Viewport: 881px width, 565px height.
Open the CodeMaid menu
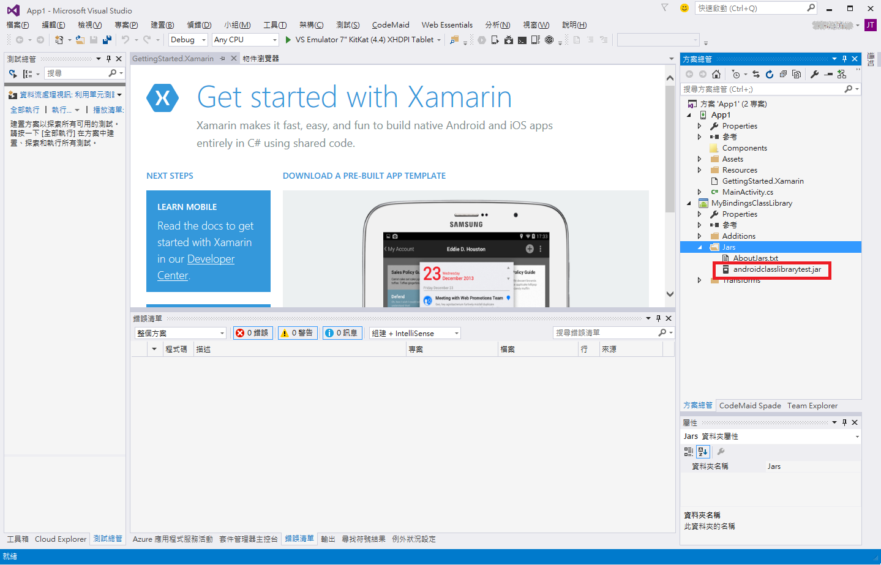[x=391, y=25]
